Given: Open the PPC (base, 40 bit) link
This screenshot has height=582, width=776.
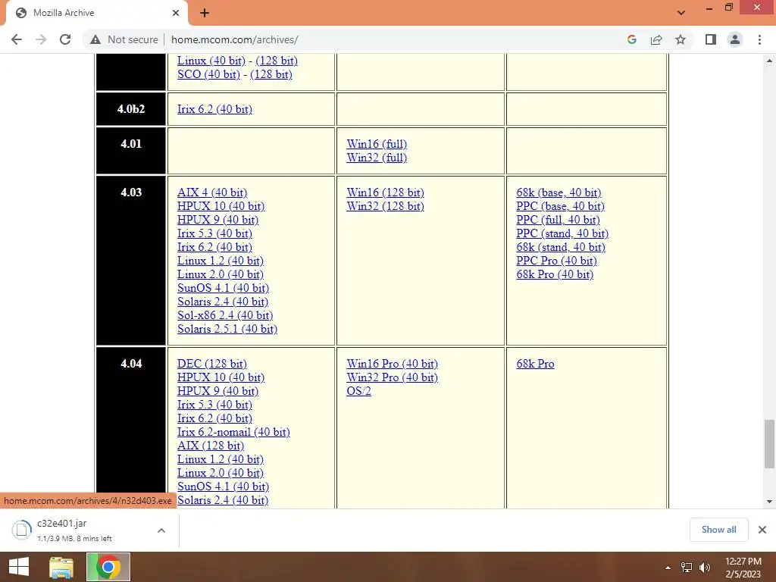Looking at the screenshot, I should pos(560,206).
